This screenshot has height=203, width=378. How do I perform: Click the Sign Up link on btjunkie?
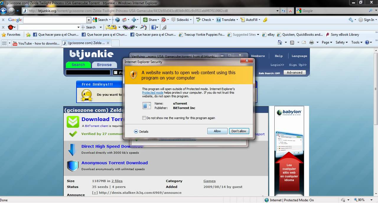(298, 65)
